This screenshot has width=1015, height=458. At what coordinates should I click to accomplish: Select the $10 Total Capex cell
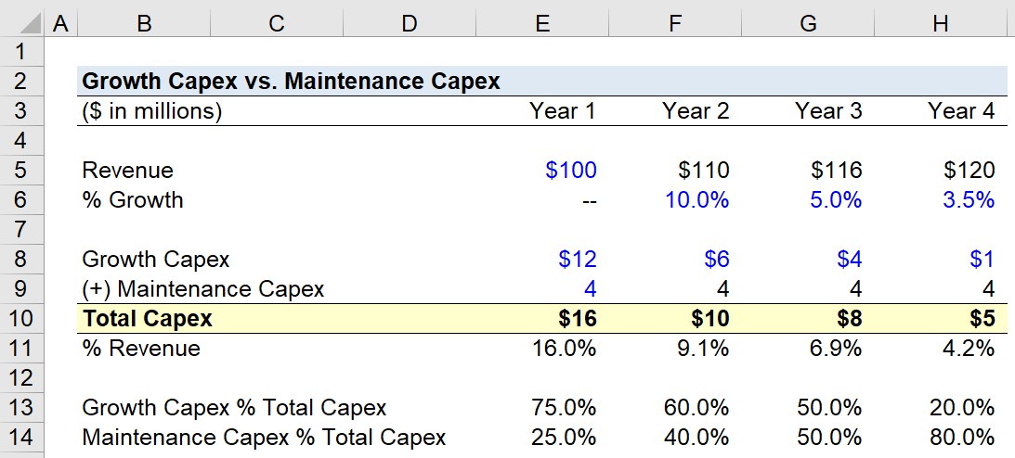(710, 319)
